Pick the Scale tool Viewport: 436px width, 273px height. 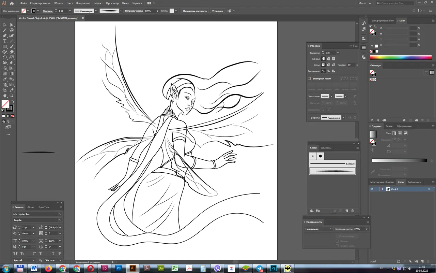12,57
